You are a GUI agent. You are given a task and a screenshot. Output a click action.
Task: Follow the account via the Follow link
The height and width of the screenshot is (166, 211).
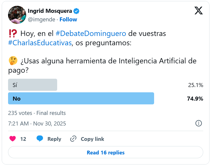point(68,19)
